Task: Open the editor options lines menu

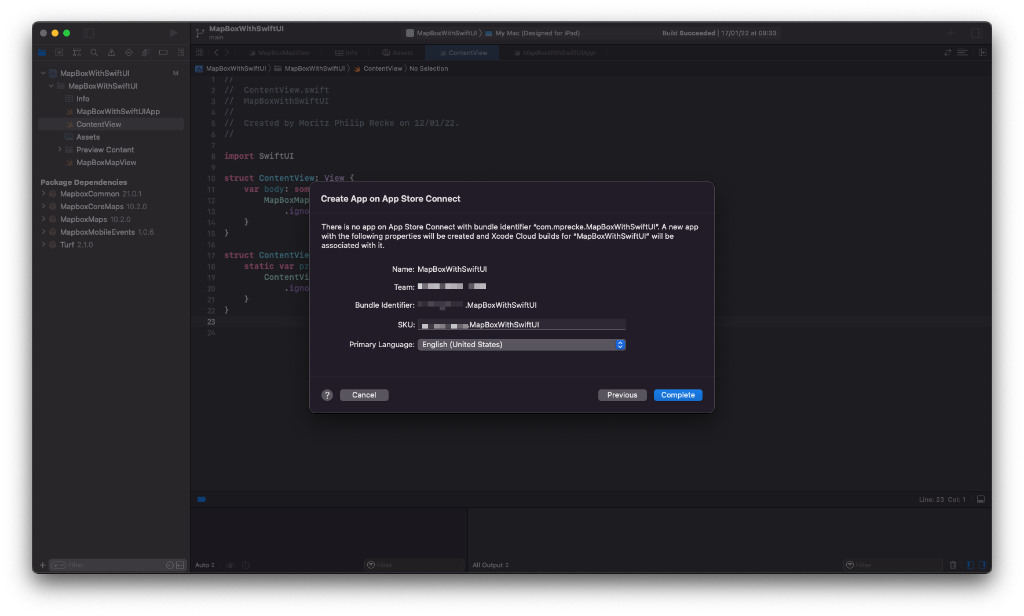Action: click(x=963, y=53)
